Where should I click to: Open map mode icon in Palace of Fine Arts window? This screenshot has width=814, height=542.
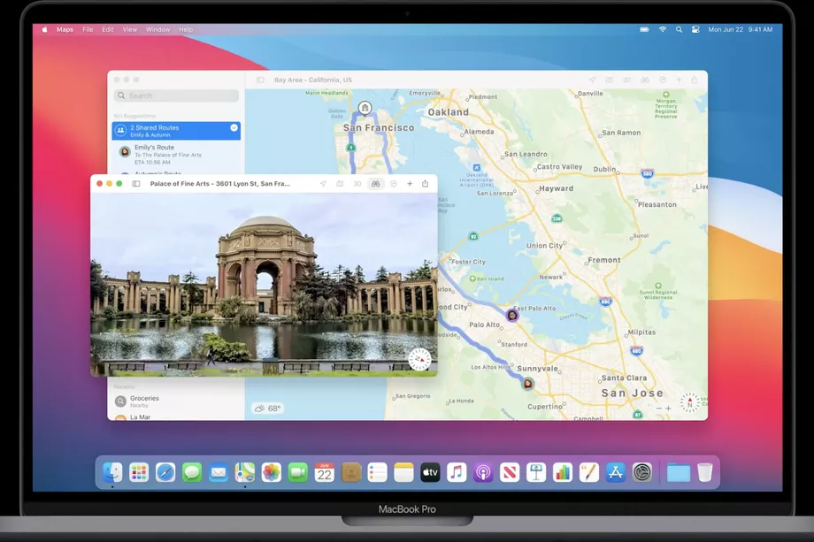tap(340, 184)
